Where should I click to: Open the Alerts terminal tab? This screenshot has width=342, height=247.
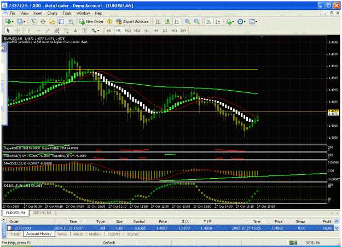[x=78, y=234]
